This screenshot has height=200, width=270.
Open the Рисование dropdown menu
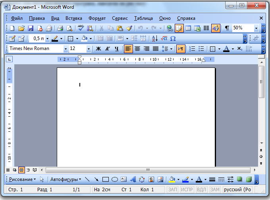(22, 179)
